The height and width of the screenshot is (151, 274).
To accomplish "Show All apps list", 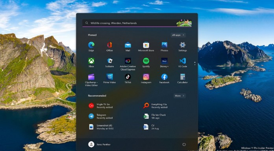I will point(178,35).
